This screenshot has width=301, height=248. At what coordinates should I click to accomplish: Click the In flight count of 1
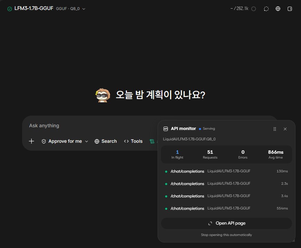pyautogui.click(x=177, y=154)
